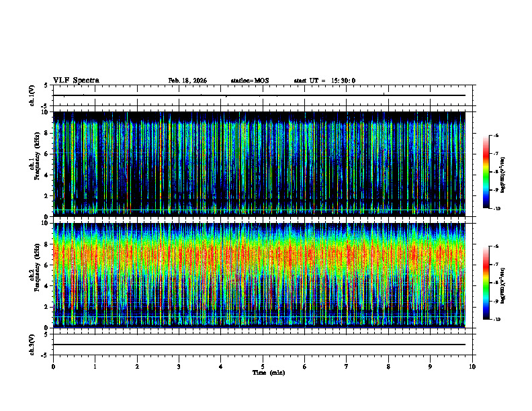
Task: Click time axis tick label "10"
Action: click(472, 367)
